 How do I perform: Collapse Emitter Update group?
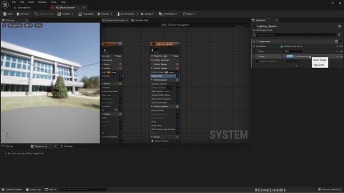coord(152,68)
